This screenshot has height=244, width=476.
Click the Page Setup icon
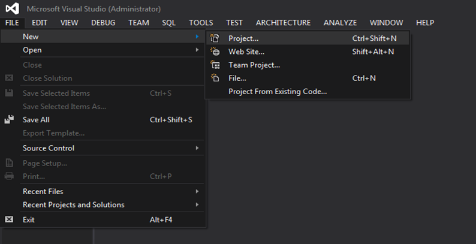click(9, 163)
